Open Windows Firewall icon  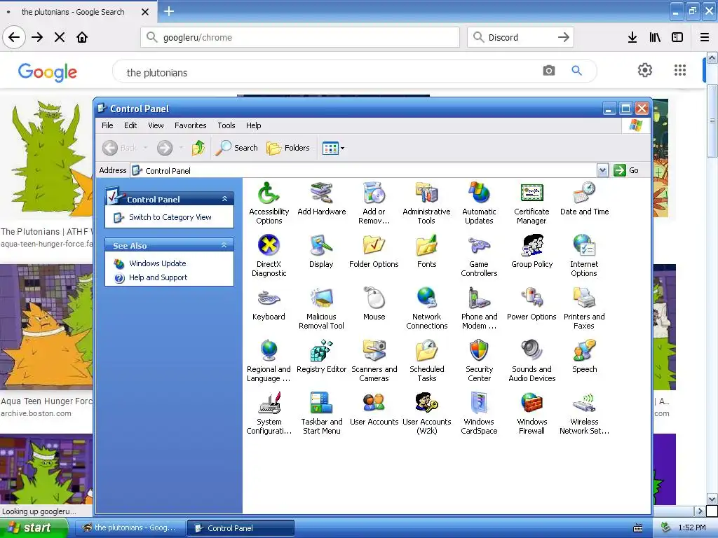[x=531, y=413]
